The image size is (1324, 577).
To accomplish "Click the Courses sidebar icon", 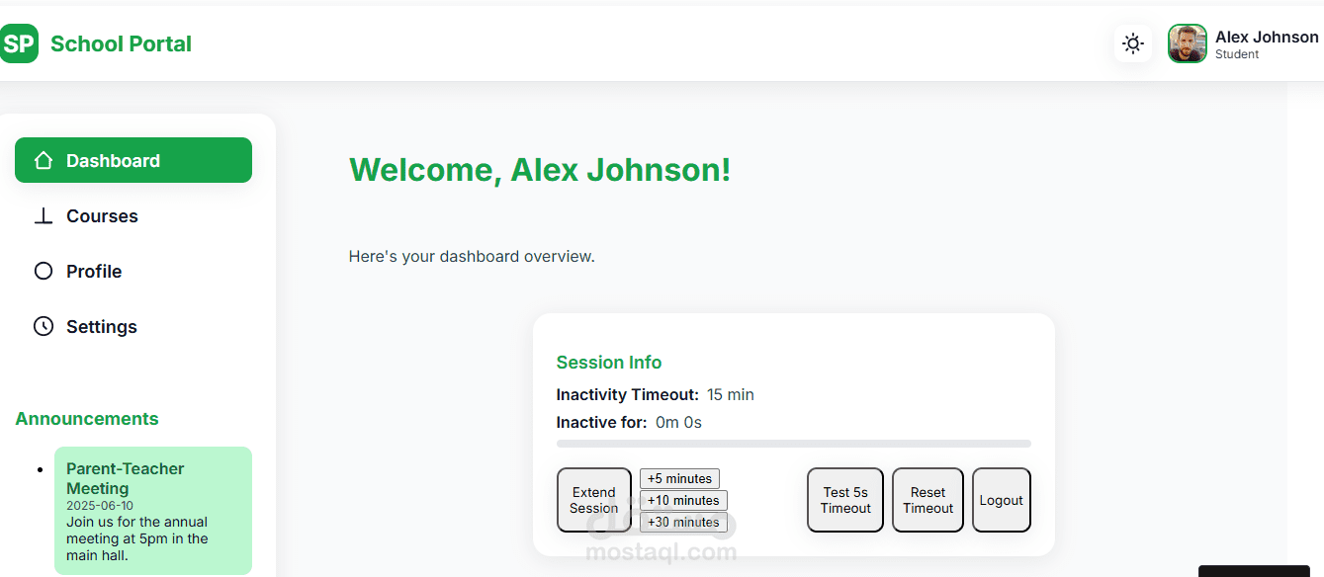I will click(44, 216).
